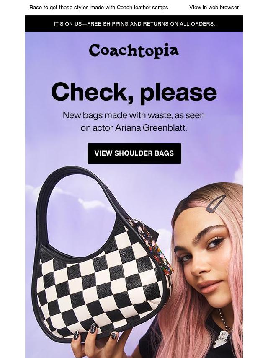The image size is (268, 358).
Task: Click the Check, please headline
Action: (134, 92)
